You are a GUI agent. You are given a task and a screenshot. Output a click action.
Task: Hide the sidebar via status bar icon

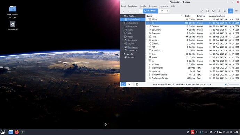click(x=137, y=84)
